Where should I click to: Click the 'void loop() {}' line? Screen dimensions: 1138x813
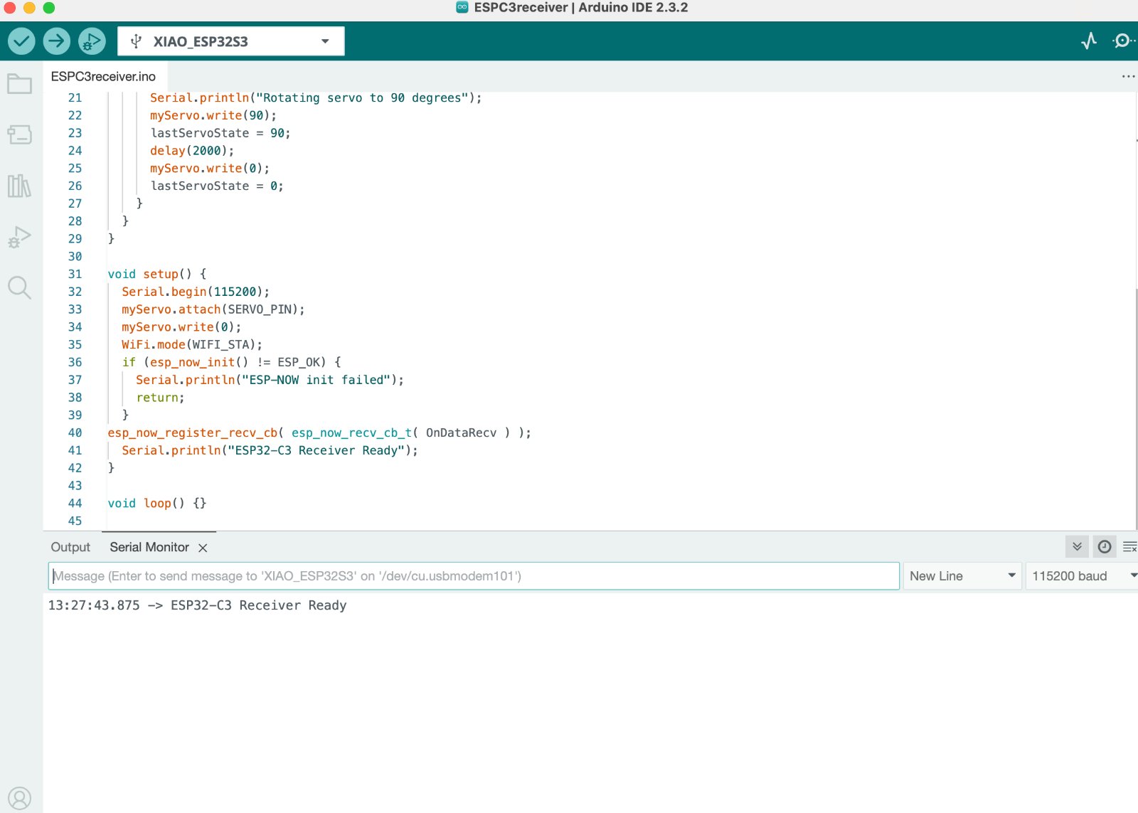click(x=157, y=503)
